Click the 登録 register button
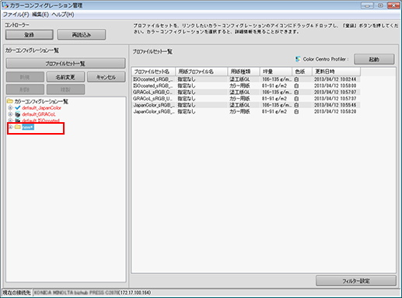 [30, 34]
